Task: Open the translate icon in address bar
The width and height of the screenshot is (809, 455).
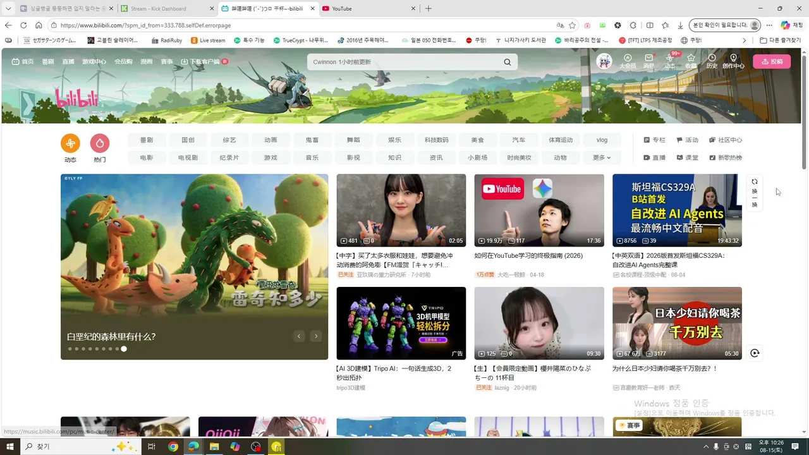Action: (560, 25)
